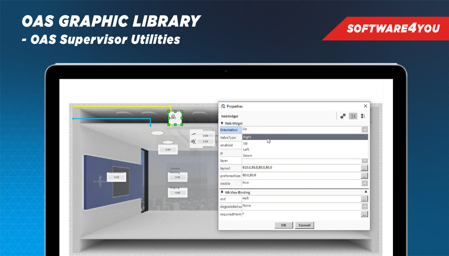The width and height of the screenshot is (449, 256).
Task: Select the 0.08 value beside the round valve symbol
Action: coord(205,142)
